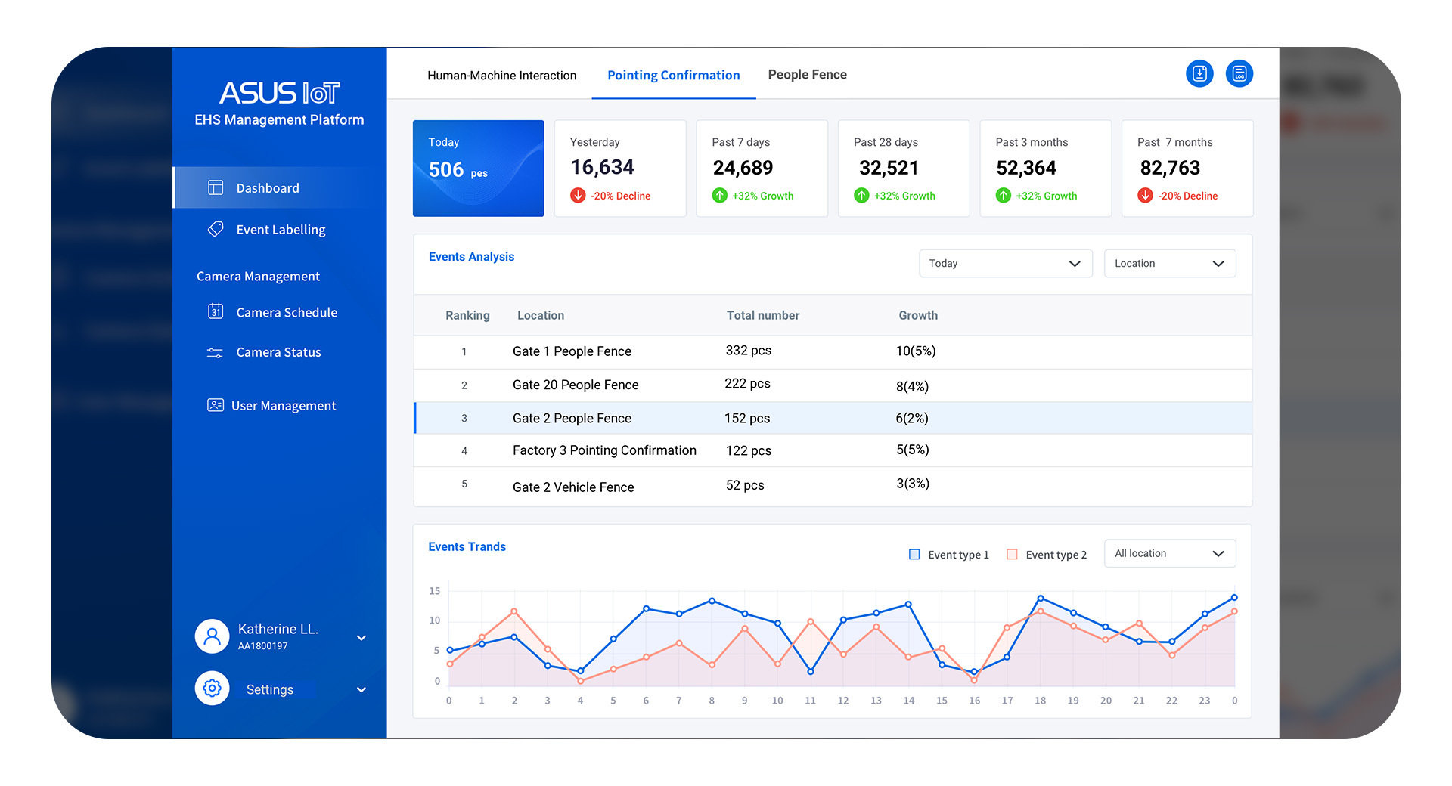Open the Today time range dropdown
1452x786 pixels.
[x=1005, y=263]
